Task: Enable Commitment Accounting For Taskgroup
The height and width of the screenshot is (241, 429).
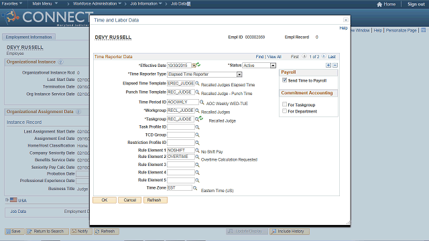Action: point(284,104)
